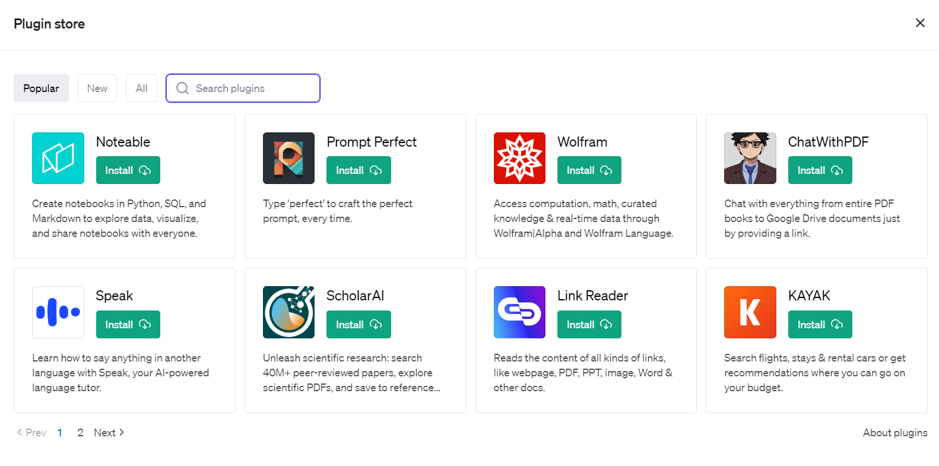Go to Next page of plugins
This screenshot has height=466, width=939.
coord(109,433)
